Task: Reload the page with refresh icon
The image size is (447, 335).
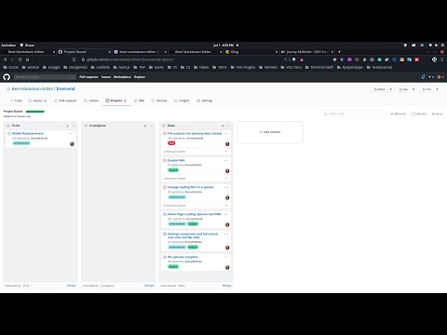Action: pyautogui.click(x=20, y=60)
